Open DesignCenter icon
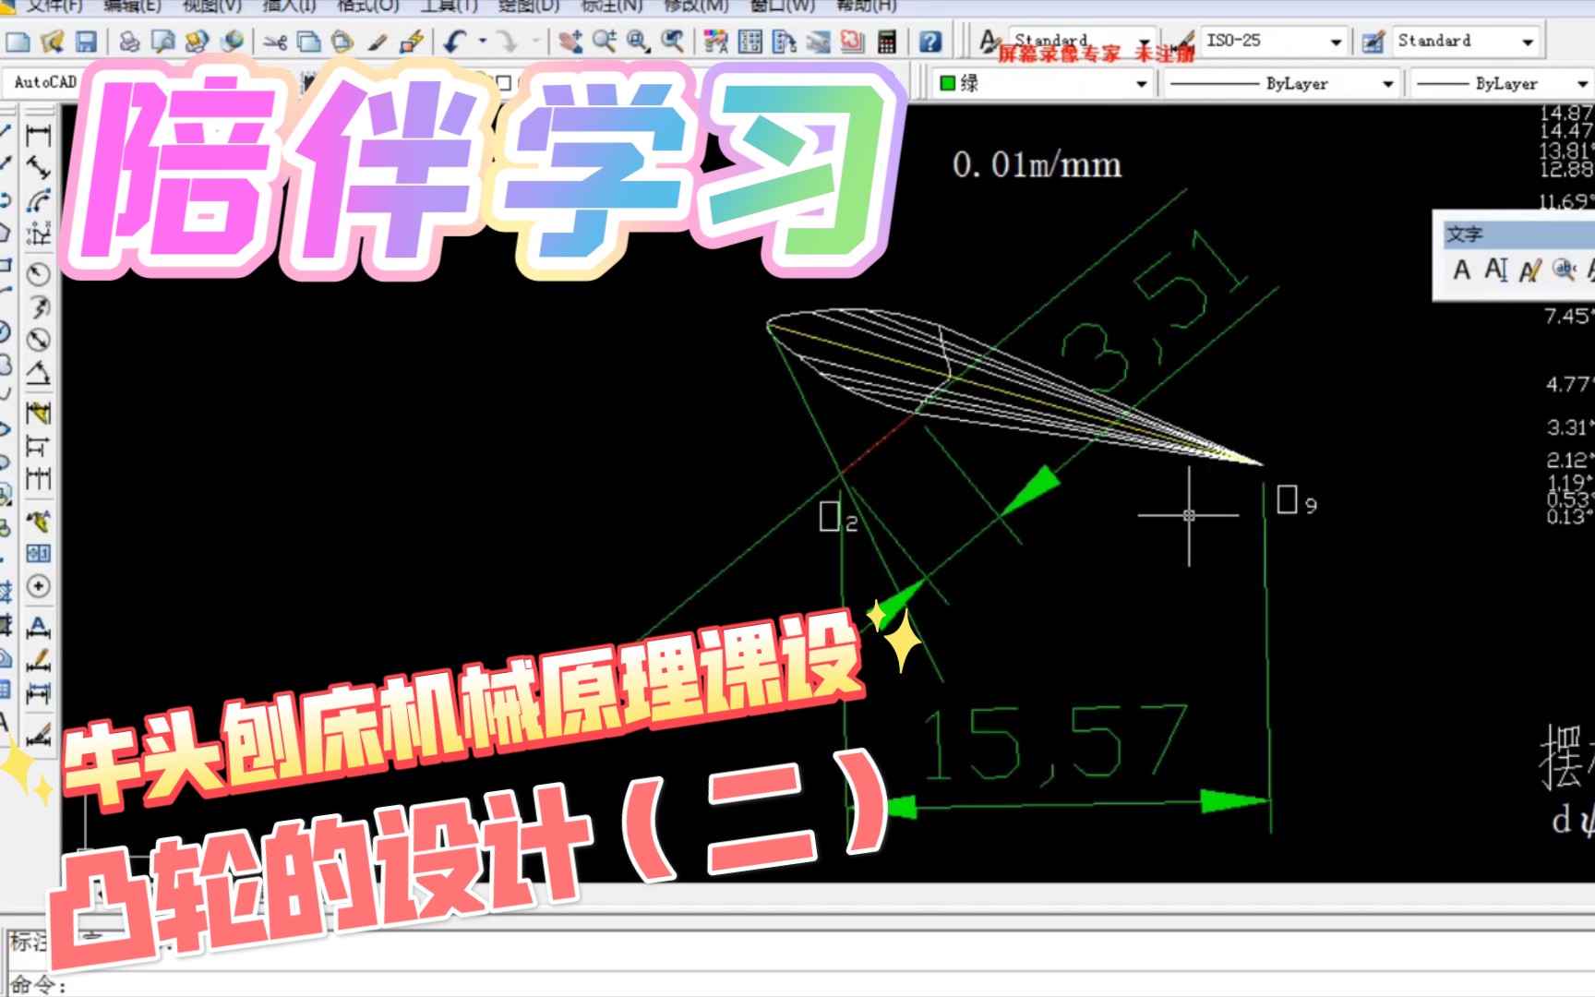Image resolution: width=1595 pixels, height=997 pixels. point(750,42)
